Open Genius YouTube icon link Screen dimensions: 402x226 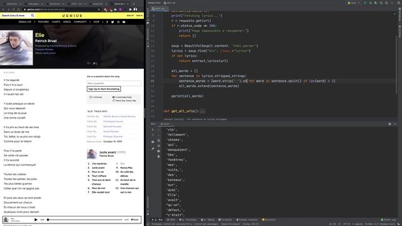124,22
